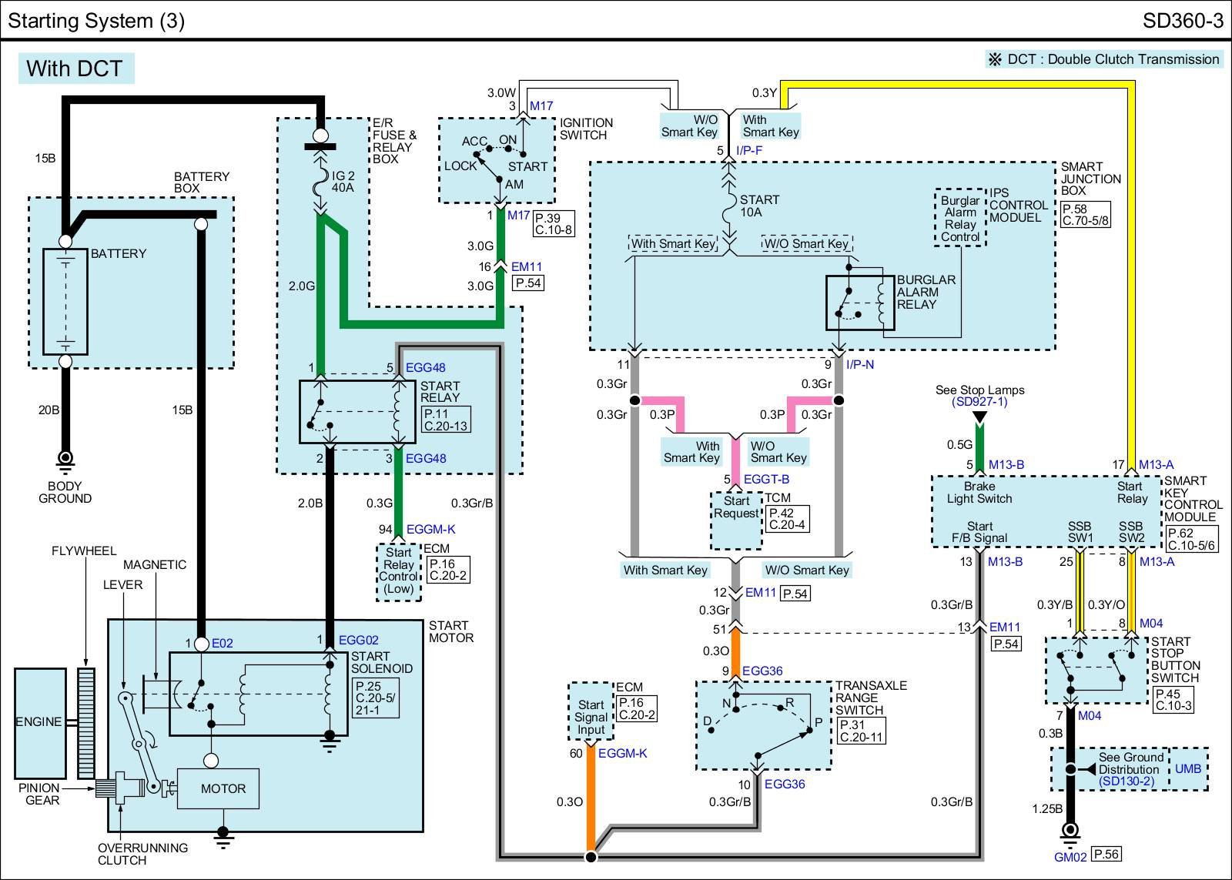Click the P.56 page reference box

pos(1106,854)
